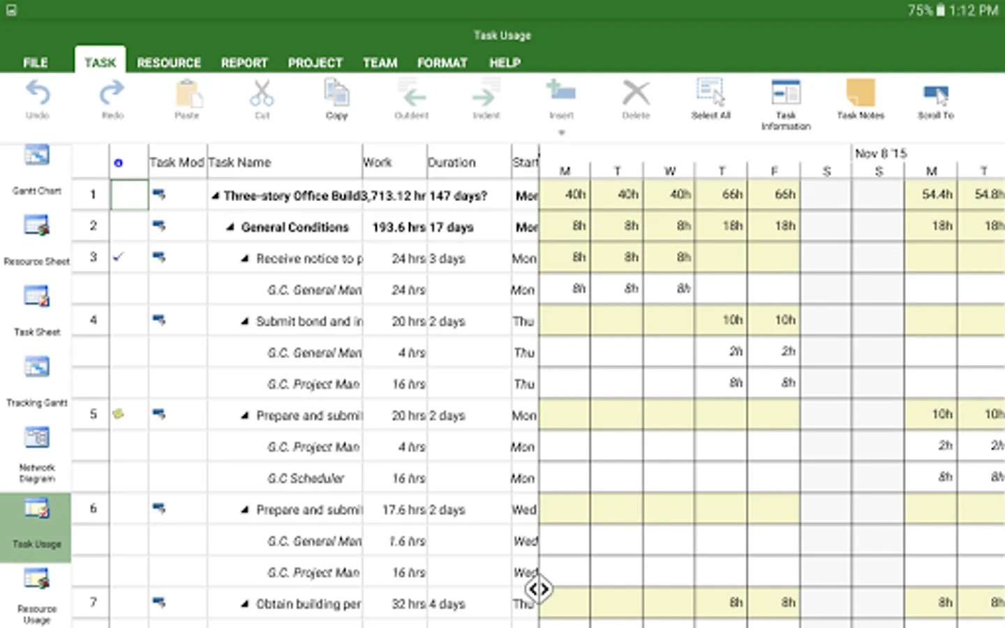Select the TASK ribbon tab
The height and width of the screenshot is (628, 1005).
pos(100,62)
